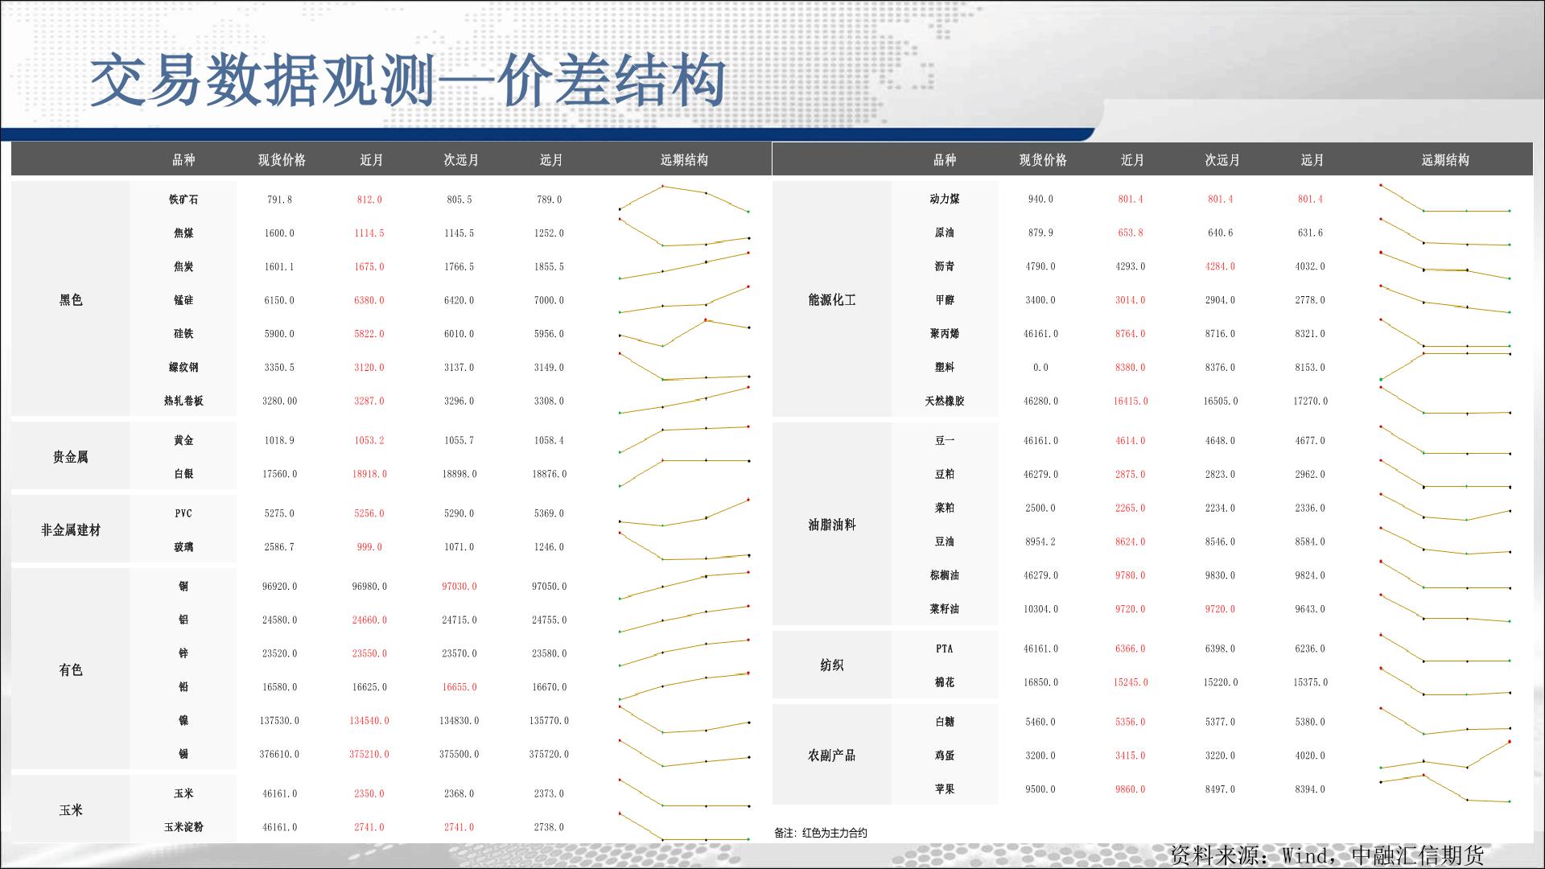Select the 天然橡胶 far-month value 17270.0
1545x869 pixels.
[x=1310, y=401]
